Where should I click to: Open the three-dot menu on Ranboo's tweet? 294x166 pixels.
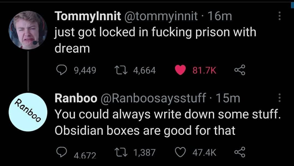(279, 98)
